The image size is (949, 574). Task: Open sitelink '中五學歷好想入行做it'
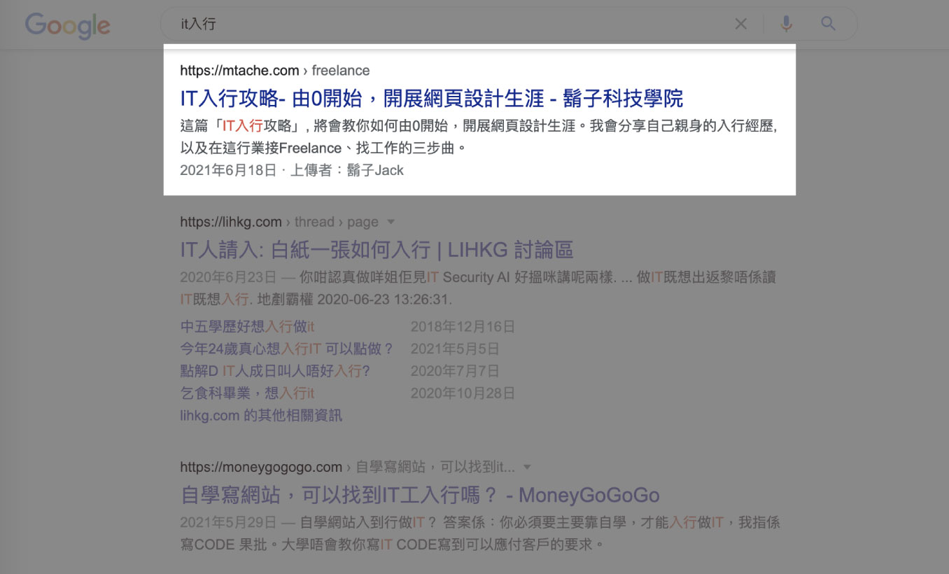247,326
